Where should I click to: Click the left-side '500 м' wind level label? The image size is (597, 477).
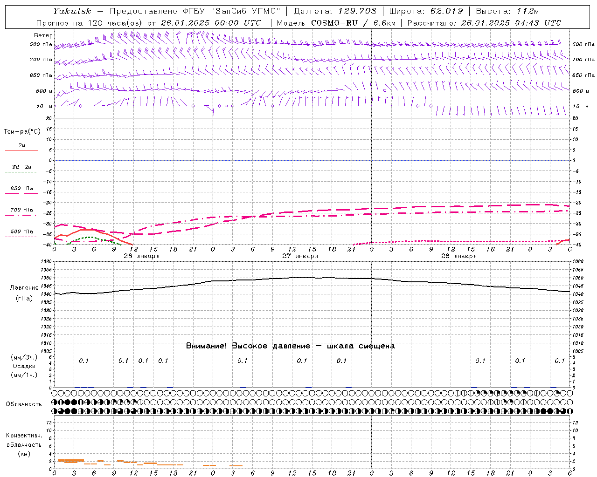(44, 91)
